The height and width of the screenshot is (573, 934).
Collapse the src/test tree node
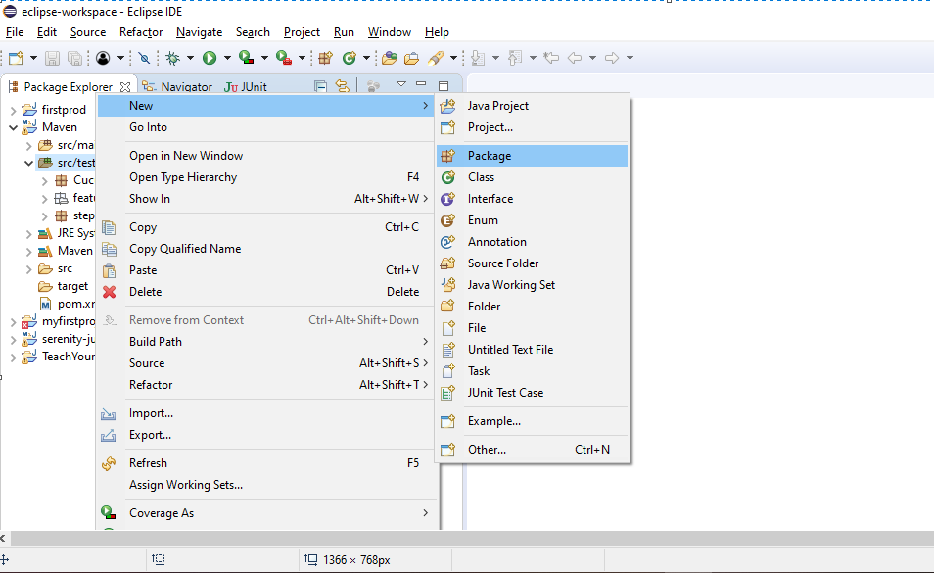[26, 163]
